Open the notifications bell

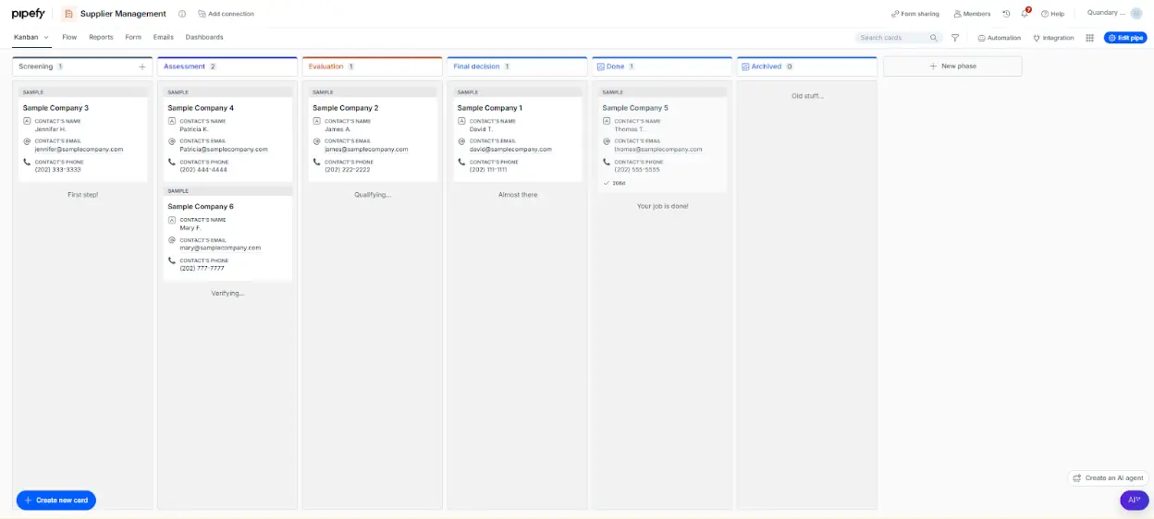pos(1025,14)
